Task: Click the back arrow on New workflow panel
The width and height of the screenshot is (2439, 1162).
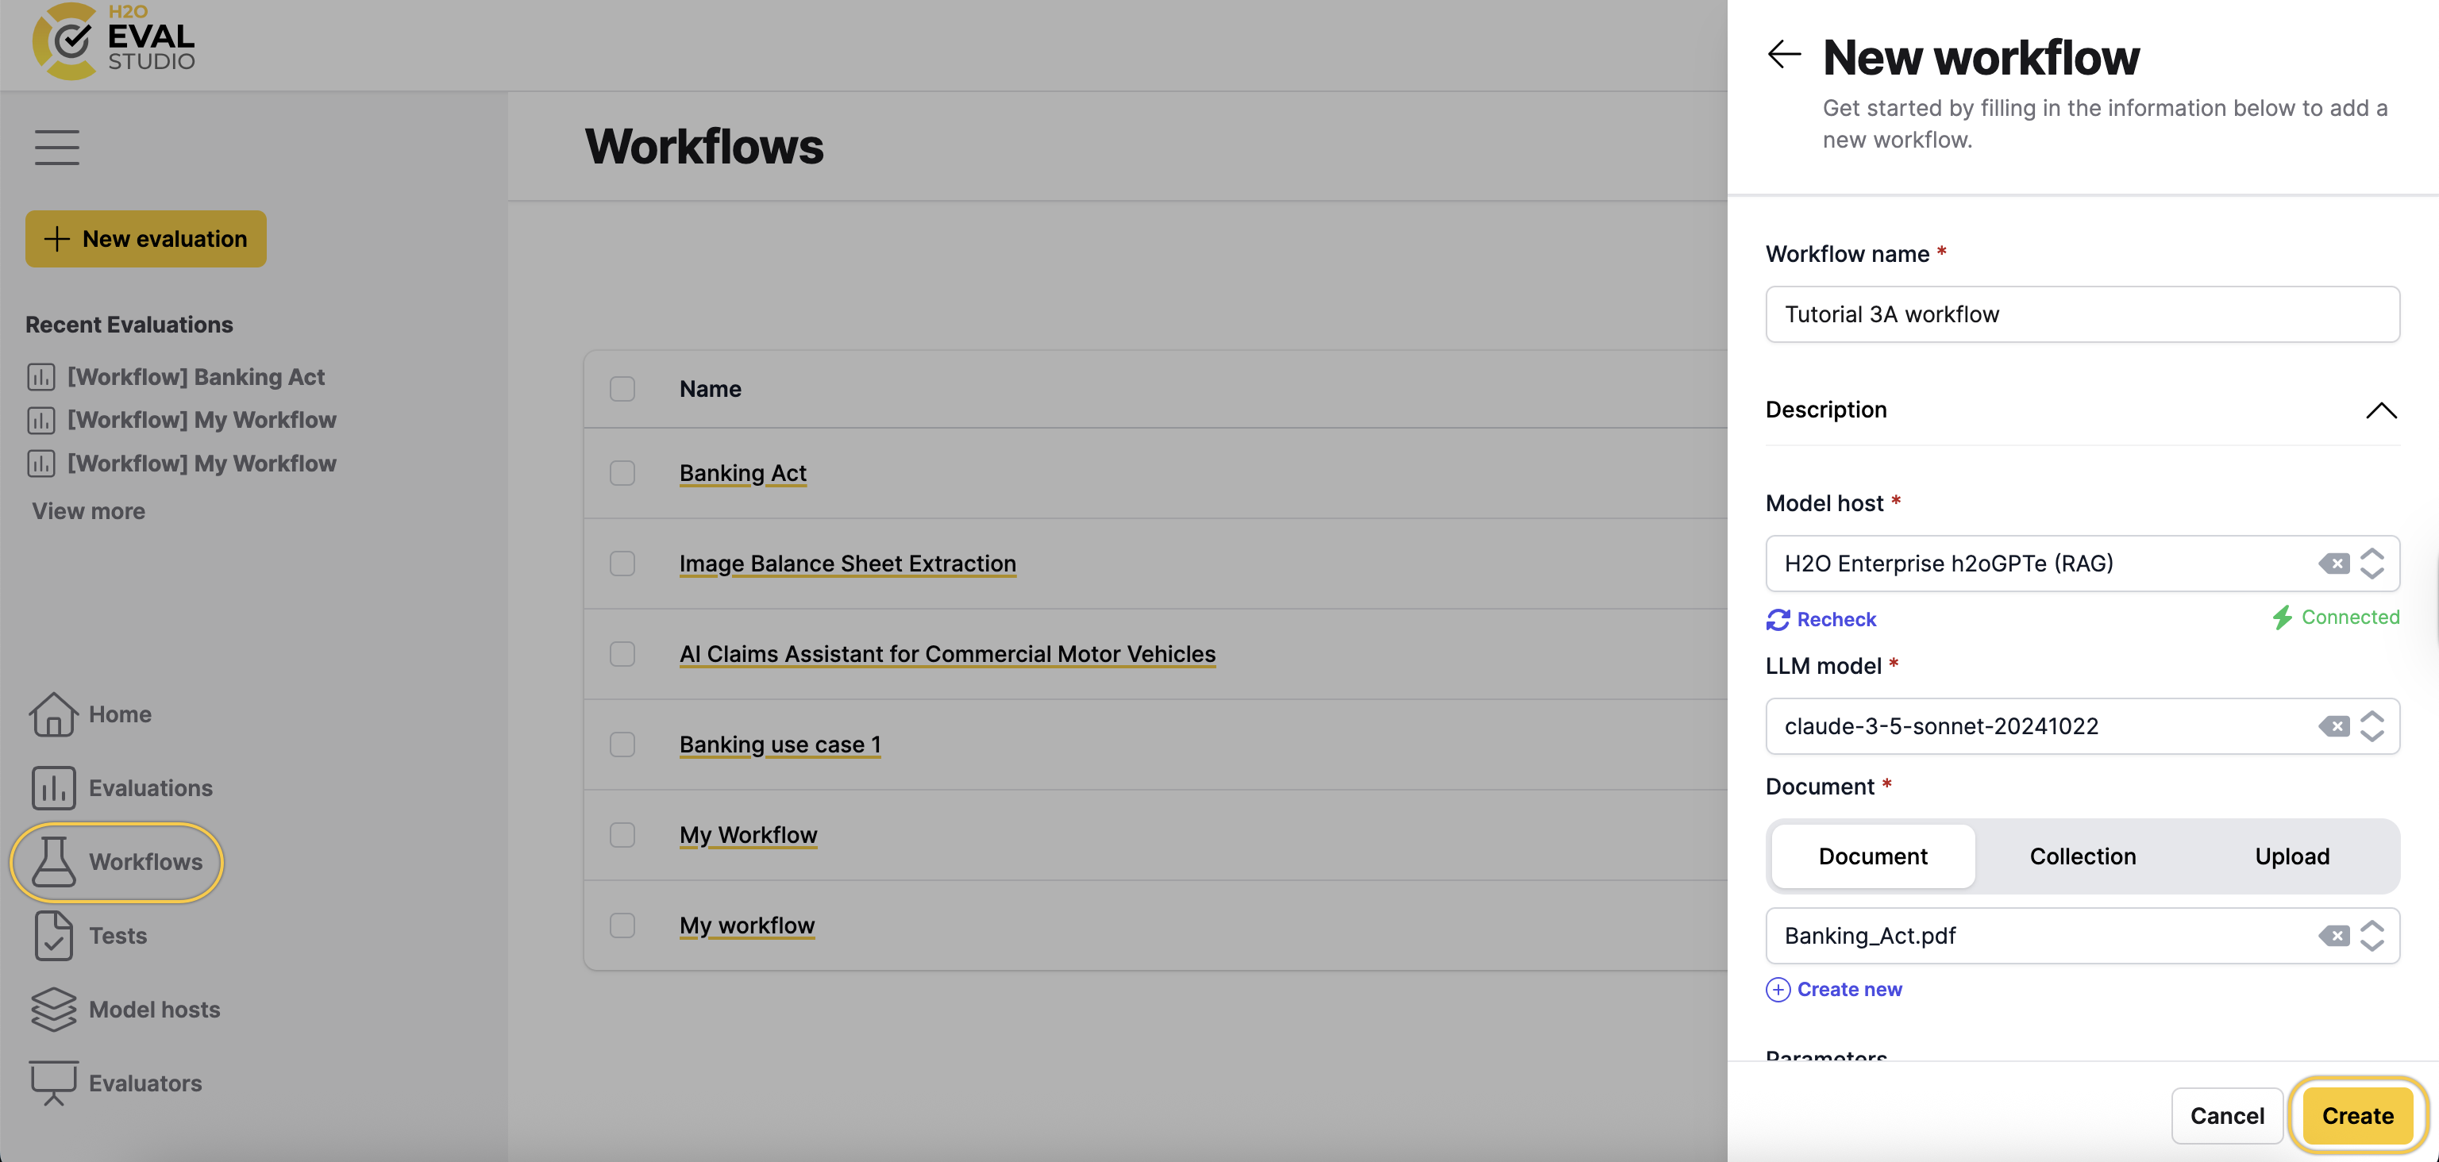Action: pos(1786,54)
